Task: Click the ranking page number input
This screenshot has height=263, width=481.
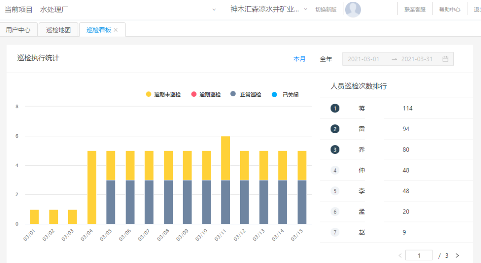Action: click(x=419, y=255)
